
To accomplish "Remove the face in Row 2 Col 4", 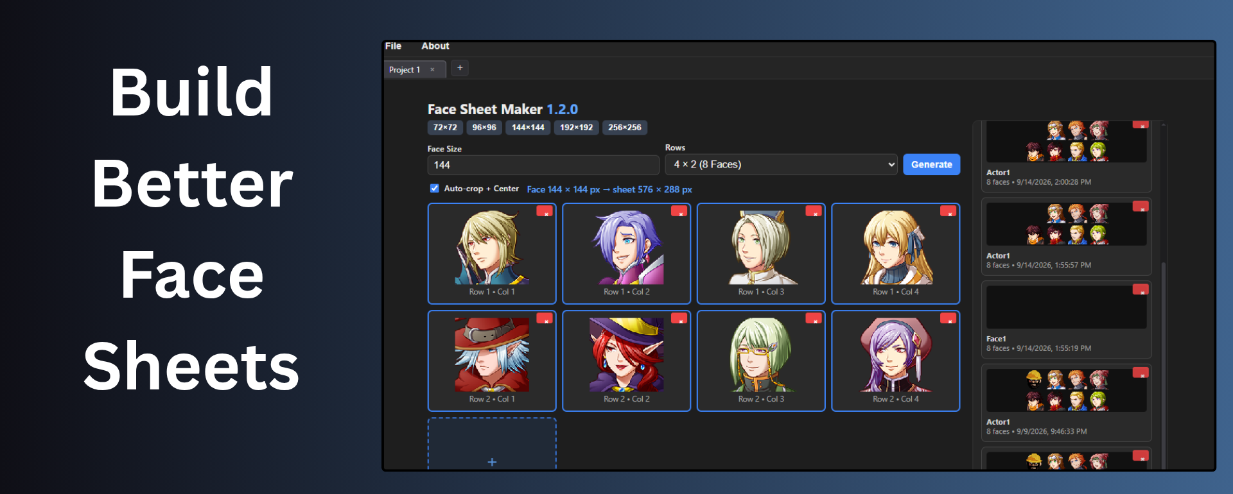I will pyautogui.click(x=948, y=318).
